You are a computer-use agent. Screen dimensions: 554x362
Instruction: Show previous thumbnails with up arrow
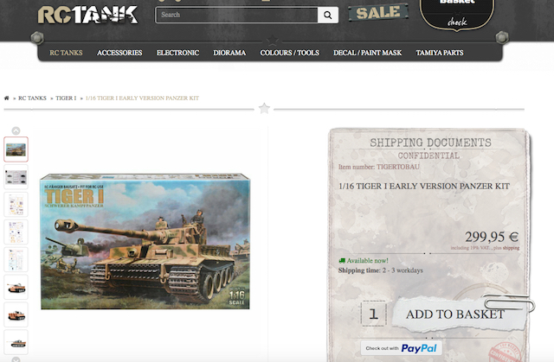[x=16, y=130]
